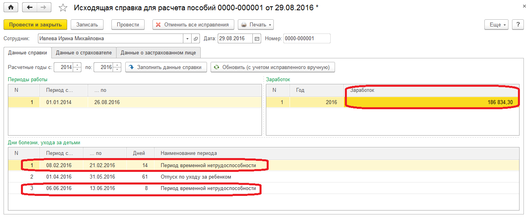This screenshot has width=529, height=218.
Task: Expand the Сотрудник dropdown list
Action: coord(187,39)
